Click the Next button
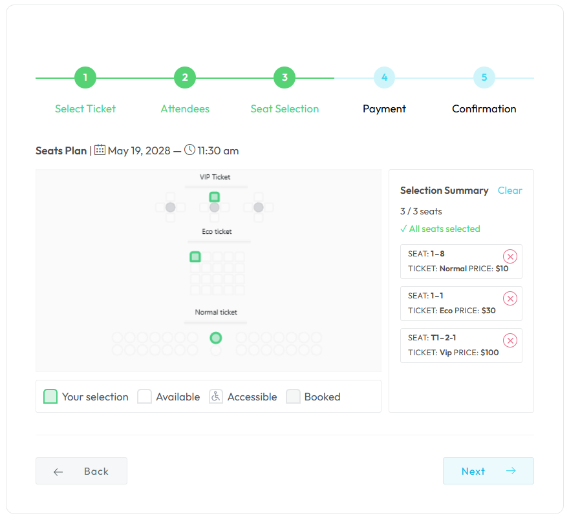Viewport: 569px width, 518px height. (x=488, y=471)
